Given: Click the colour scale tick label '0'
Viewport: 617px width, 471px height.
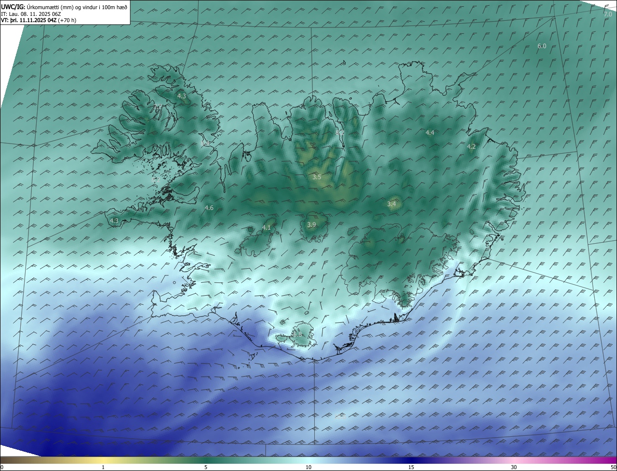Looking at the screenshot, I should click(2, 467).
